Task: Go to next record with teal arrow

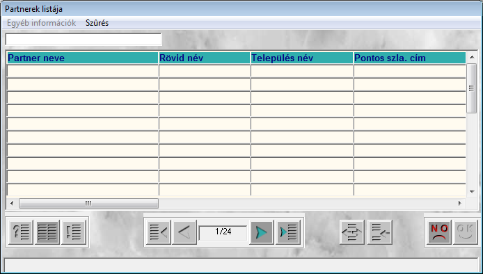Action: [x=262, y=232]
